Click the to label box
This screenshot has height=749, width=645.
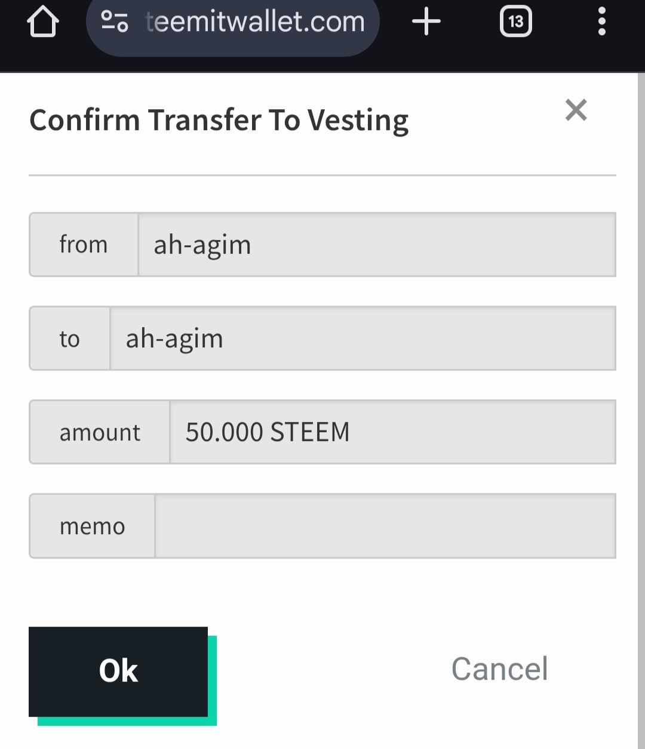point(70,338)
